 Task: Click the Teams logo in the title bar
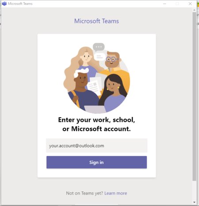pyautogui.click(x=4, y=4)
